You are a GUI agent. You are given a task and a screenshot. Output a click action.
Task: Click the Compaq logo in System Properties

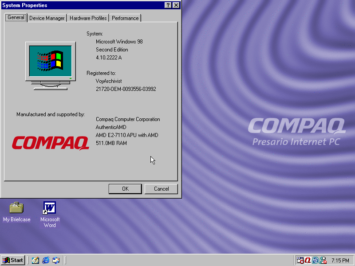[x=50, y=143]
